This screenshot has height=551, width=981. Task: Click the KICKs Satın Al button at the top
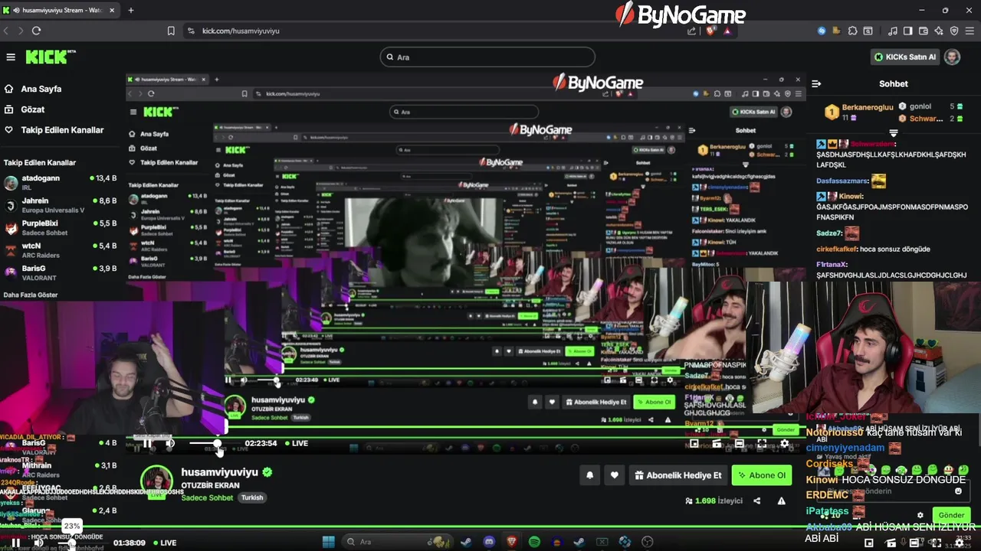(905, 57)
